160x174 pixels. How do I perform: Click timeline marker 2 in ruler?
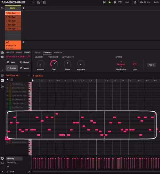click(65, 81)
